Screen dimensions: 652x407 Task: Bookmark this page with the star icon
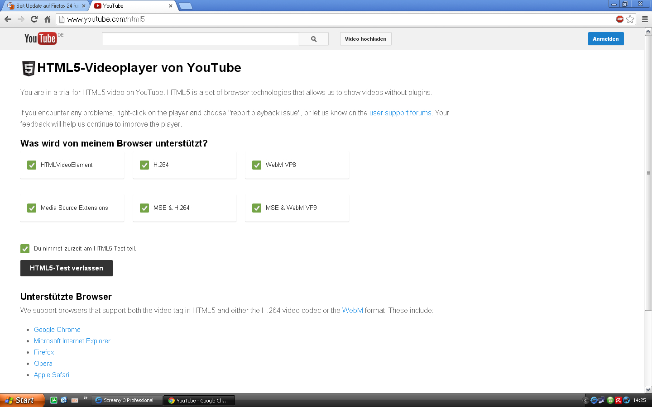[630, 19]
